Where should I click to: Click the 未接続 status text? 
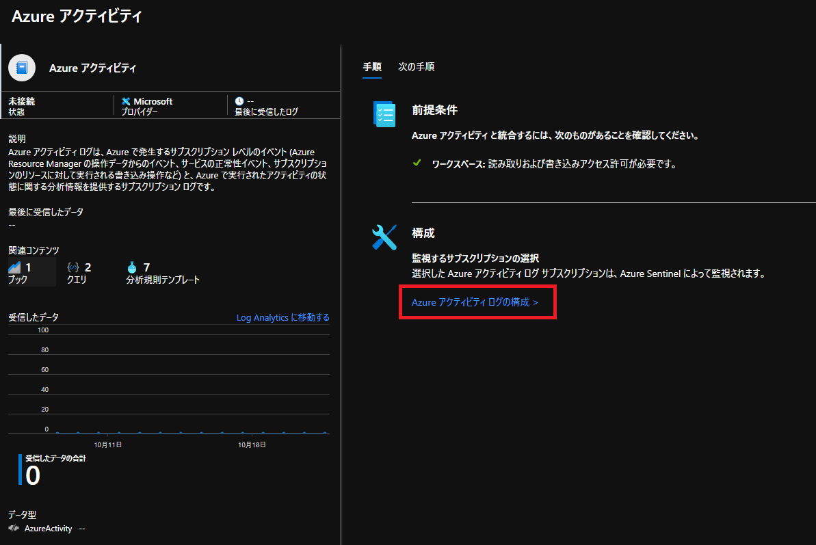21,101
